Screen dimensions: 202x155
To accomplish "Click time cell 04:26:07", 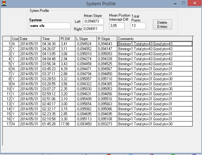I will [50, 49].
